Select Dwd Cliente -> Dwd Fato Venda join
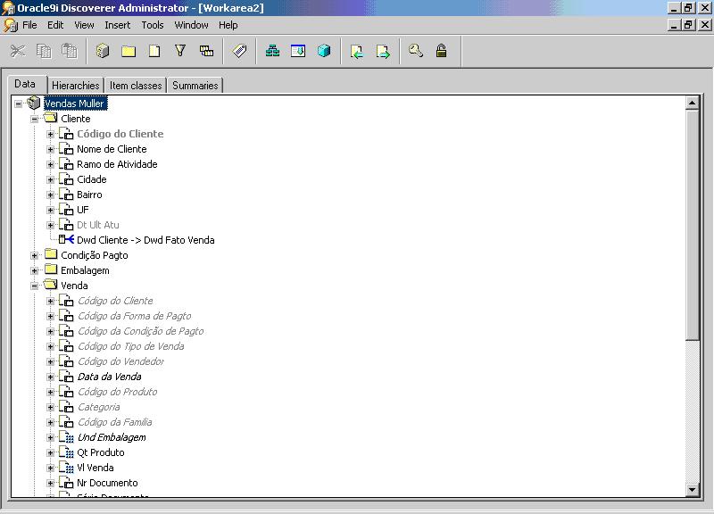The height and width of the screenshot is (514, 714). pos(145,240)
